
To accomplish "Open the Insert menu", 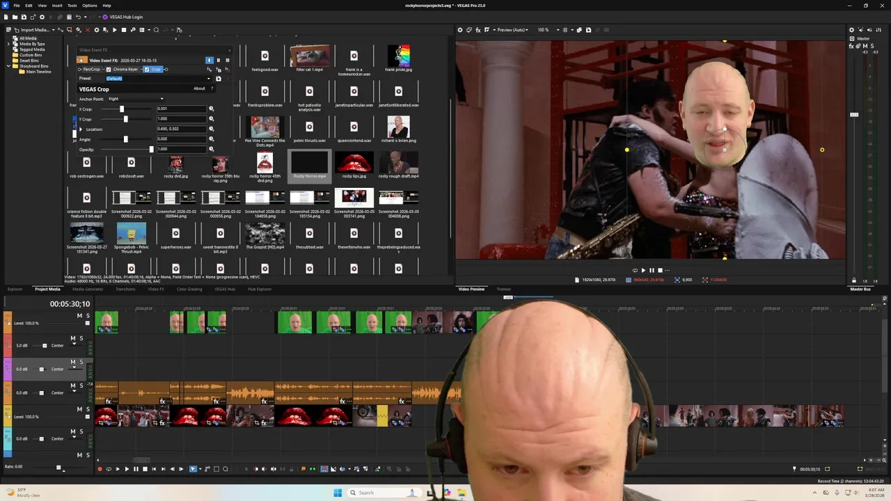I will click(57, 6).
